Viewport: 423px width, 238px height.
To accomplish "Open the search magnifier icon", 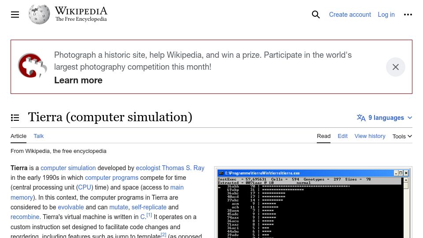I will (x=315, y=15).
